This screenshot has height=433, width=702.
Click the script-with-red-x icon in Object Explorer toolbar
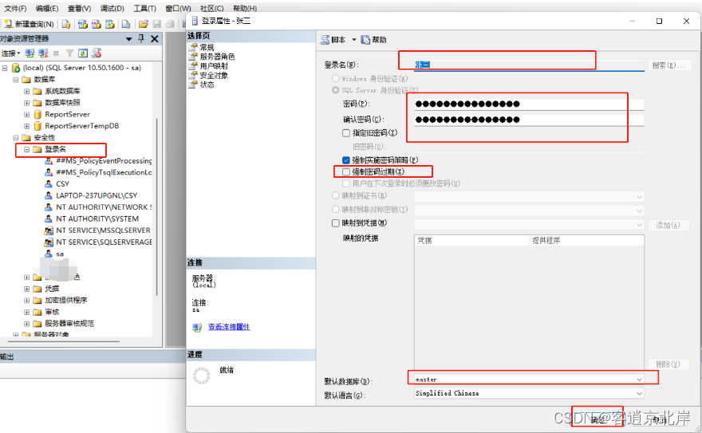point(97,53)
